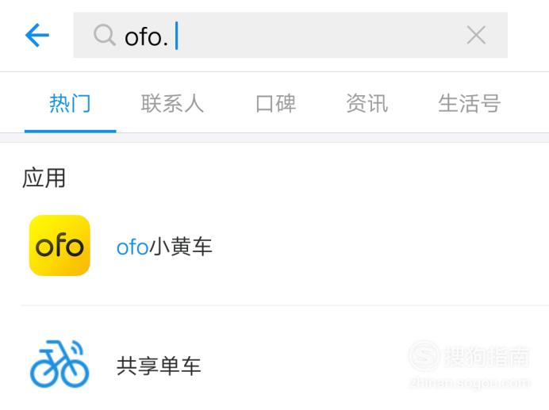Switch to the 生活号 tab

pos(469,103)
